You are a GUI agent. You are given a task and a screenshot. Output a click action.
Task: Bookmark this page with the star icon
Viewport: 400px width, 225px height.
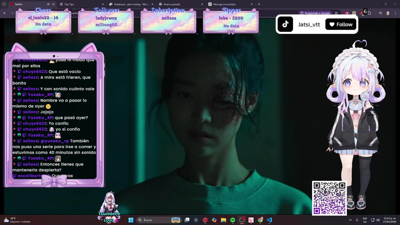click(336, 13)
